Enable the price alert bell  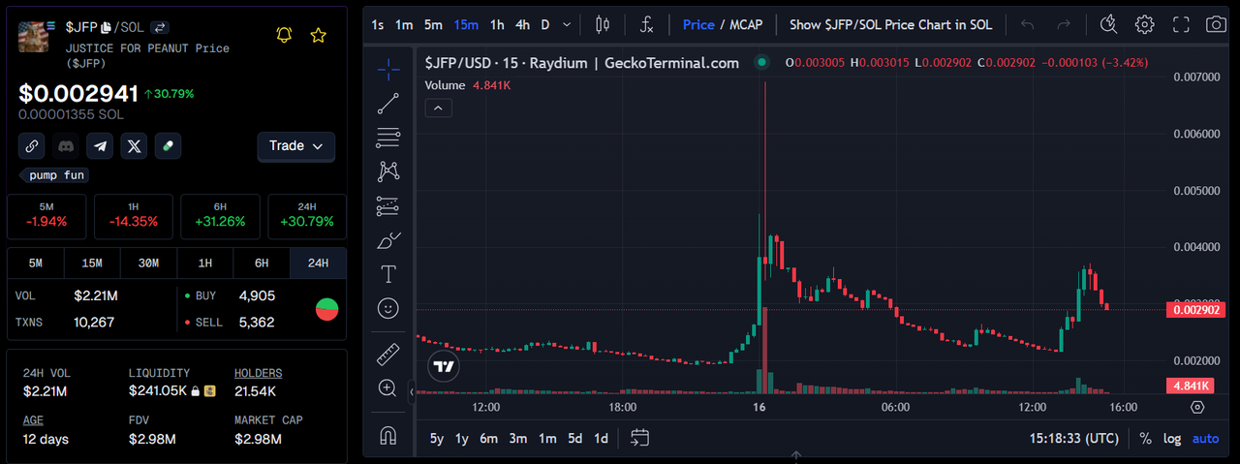pos(284,36)
